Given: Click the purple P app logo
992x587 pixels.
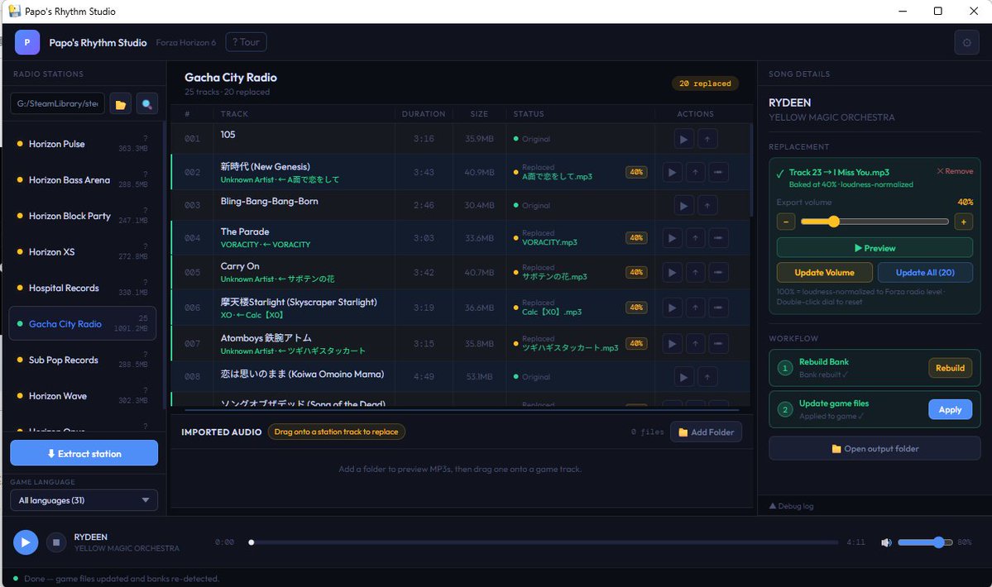Looking at the screenshot, I should [27, 42].
